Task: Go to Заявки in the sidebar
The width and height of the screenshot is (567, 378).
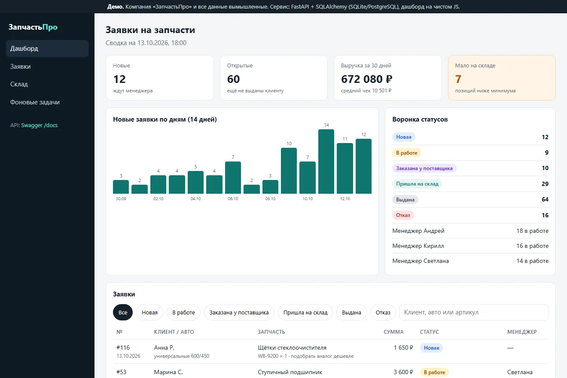Action: point(47,67)
